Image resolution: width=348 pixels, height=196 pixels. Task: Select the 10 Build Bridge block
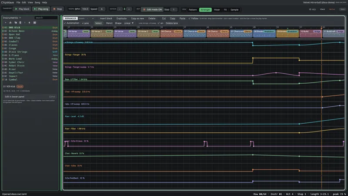click(311, 34)
